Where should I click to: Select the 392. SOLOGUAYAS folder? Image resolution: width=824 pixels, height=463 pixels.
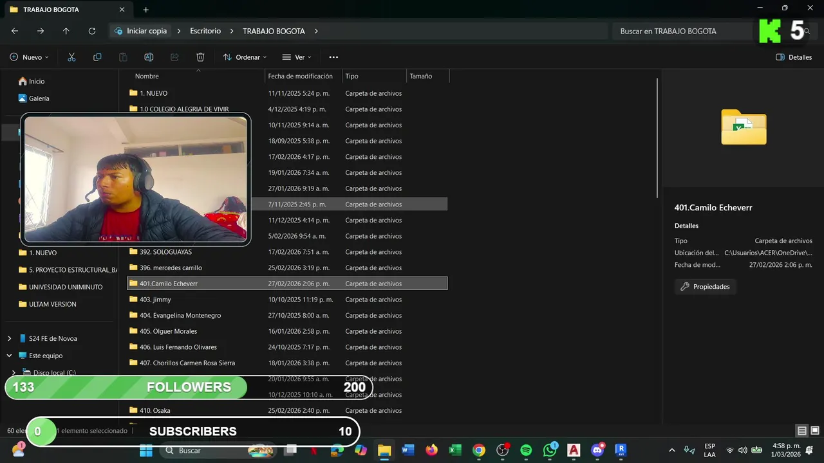tap(287, 252)
